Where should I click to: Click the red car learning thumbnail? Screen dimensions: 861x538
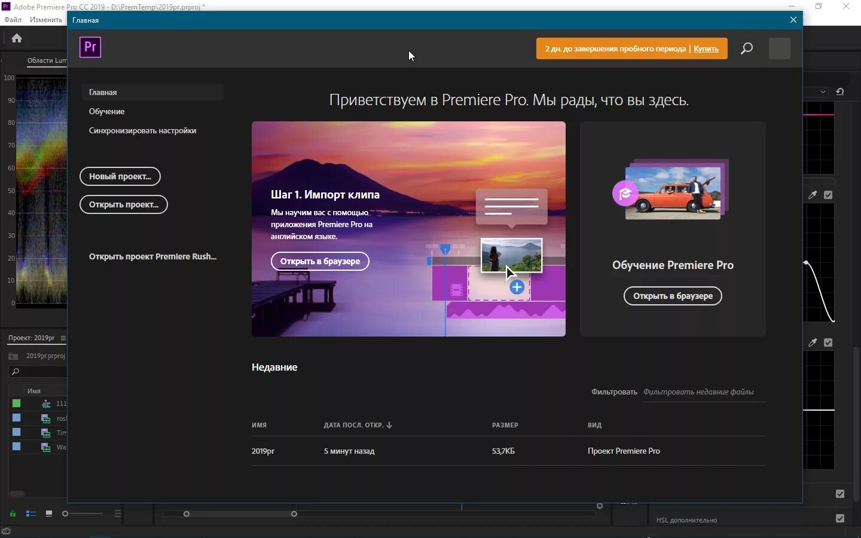(673, 192)
